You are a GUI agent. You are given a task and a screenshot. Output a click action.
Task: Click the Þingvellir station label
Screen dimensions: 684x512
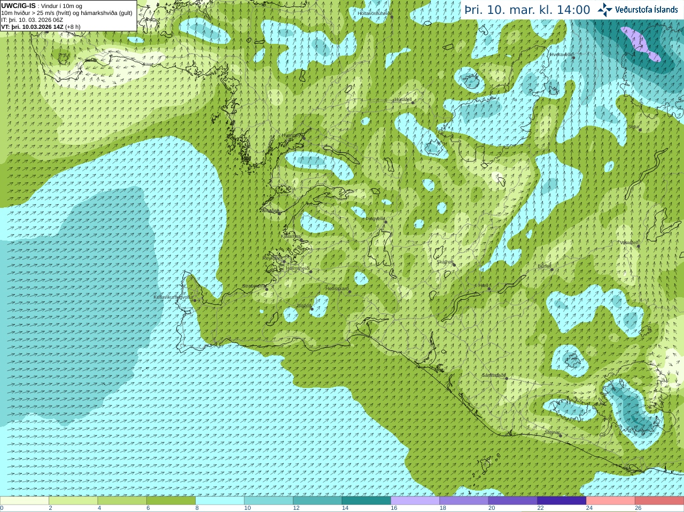(375, 219)
